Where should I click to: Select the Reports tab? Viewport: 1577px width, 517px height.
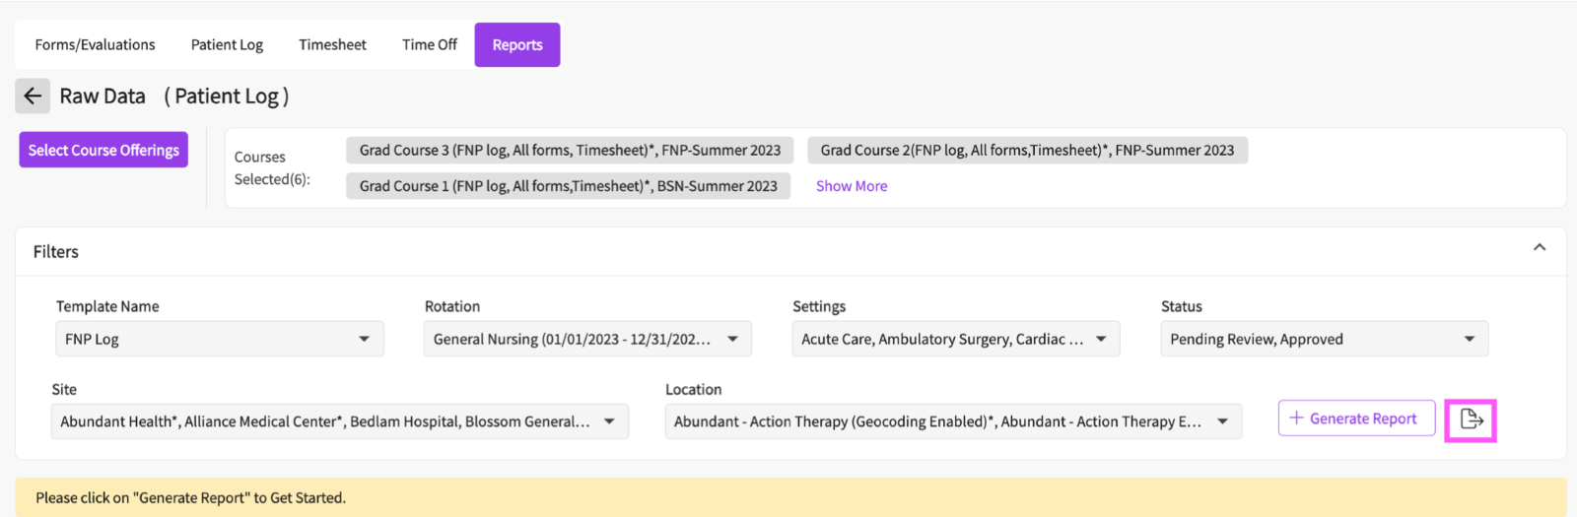coord(517,45)
